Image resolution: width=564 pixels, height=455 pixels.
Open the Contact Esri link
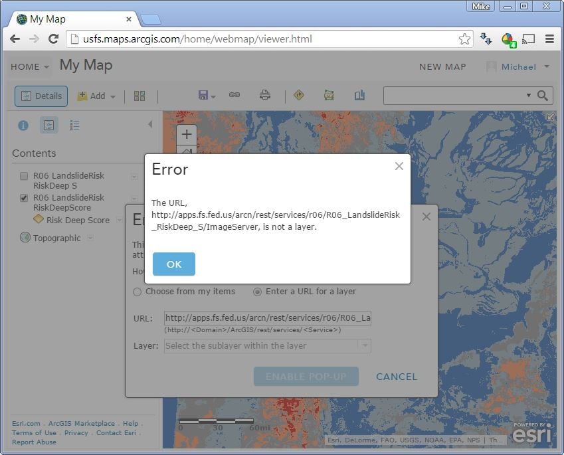pos(116,432)
